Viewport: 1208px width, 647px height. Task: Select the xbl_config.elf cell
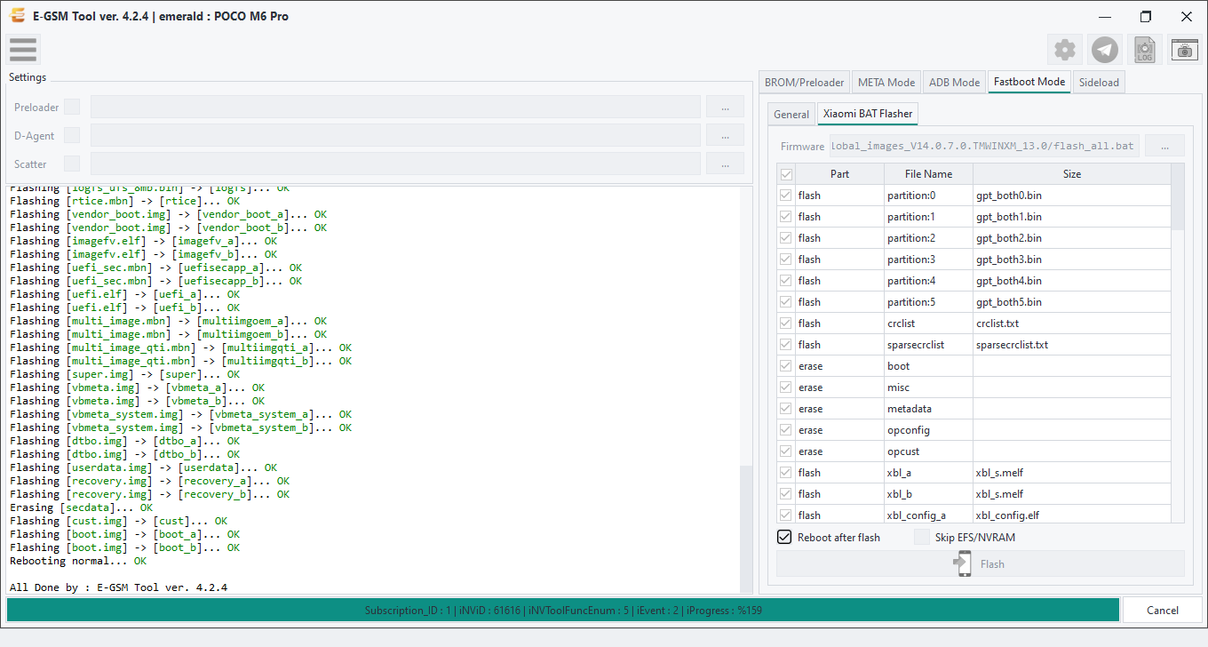[x=1072, y=515]
